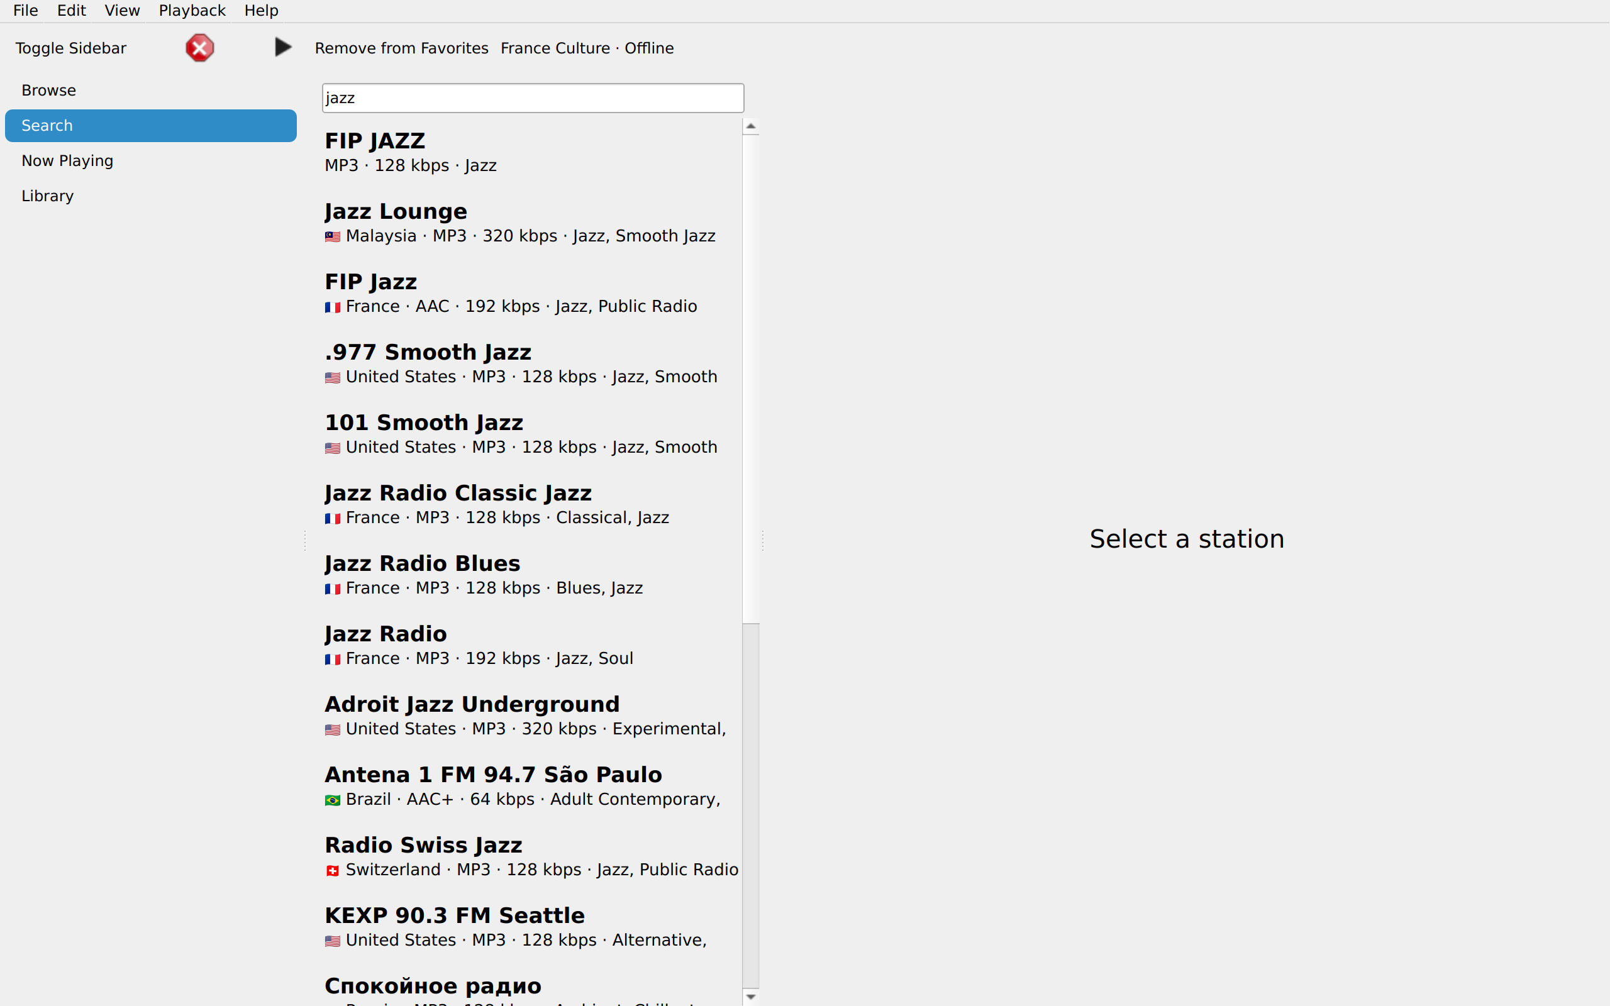Open the Playback menu

pyautogui.click(x=192, y=11)
